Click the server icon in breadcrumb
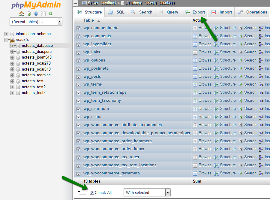This screenshot has height=200, width=270. (x=84, y=3)
